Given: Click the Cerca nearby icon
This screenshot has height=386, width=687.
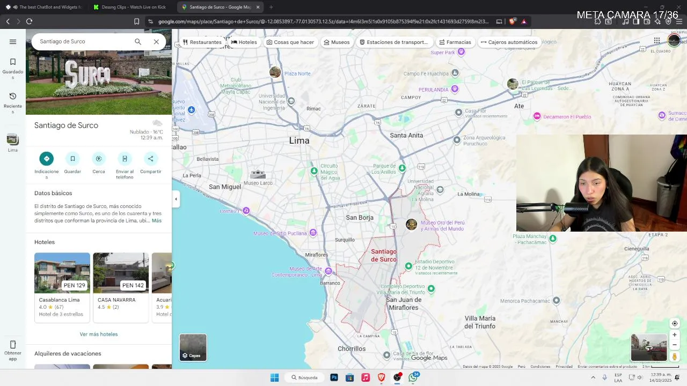Looking at the screenshot, I should 99,159.
